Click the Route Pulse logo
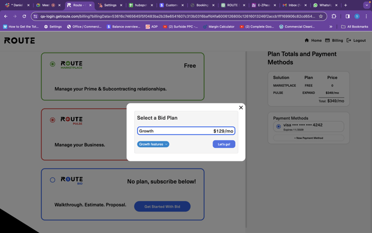The image size is (372, 233). pyautogui.click(x=71, y=120)
